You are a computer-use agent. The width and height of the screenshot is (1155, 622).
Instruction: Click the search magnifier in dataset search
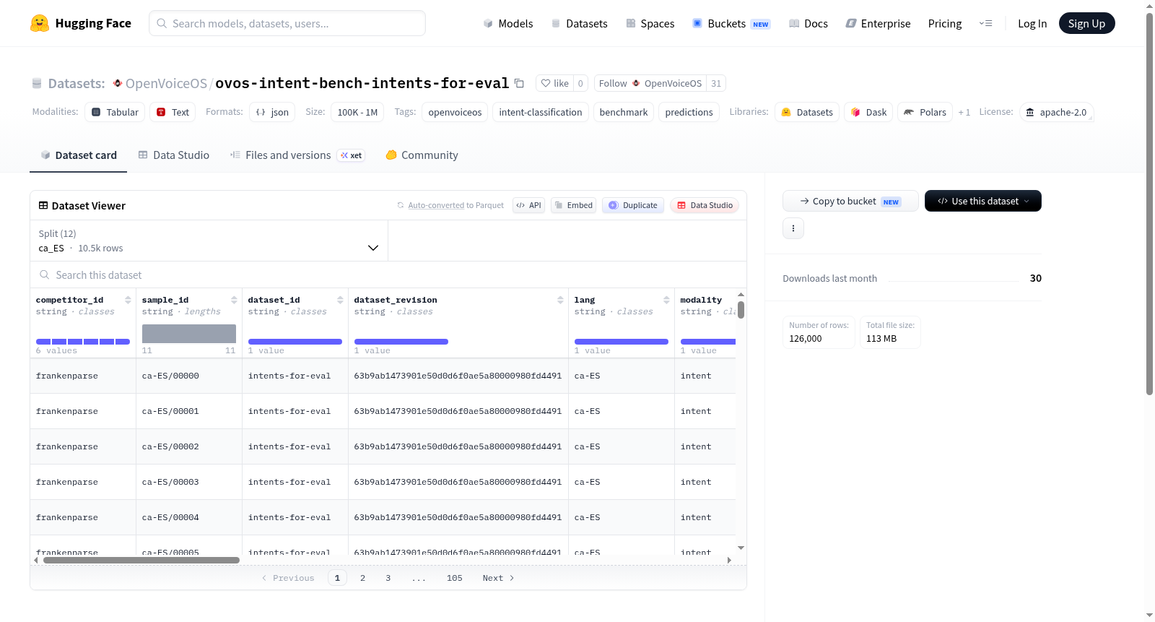tap(45, 275)
